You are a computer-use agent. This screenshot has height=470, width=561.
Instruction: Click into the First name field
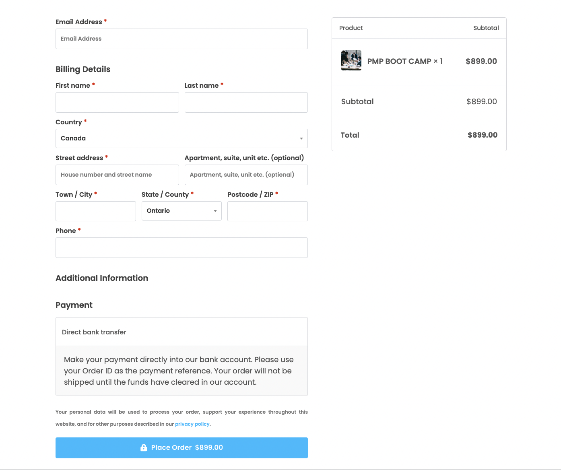[x=117, y=103]
